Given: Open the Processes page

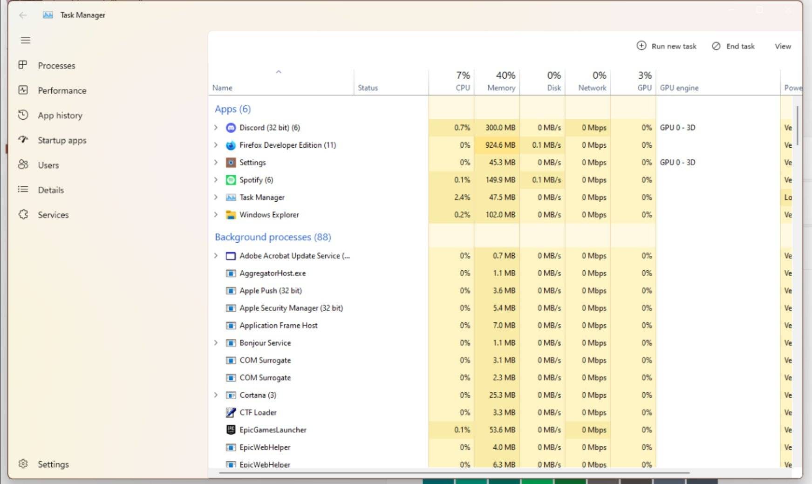Looking at the screenshot, I should pyautogui.click(x=56, y=66).
